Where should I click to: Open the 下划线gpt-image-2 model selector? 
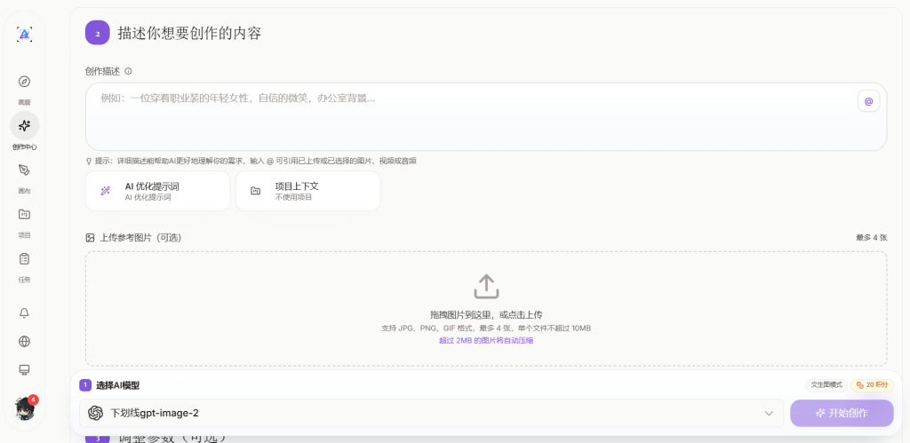tap(431, 413)
